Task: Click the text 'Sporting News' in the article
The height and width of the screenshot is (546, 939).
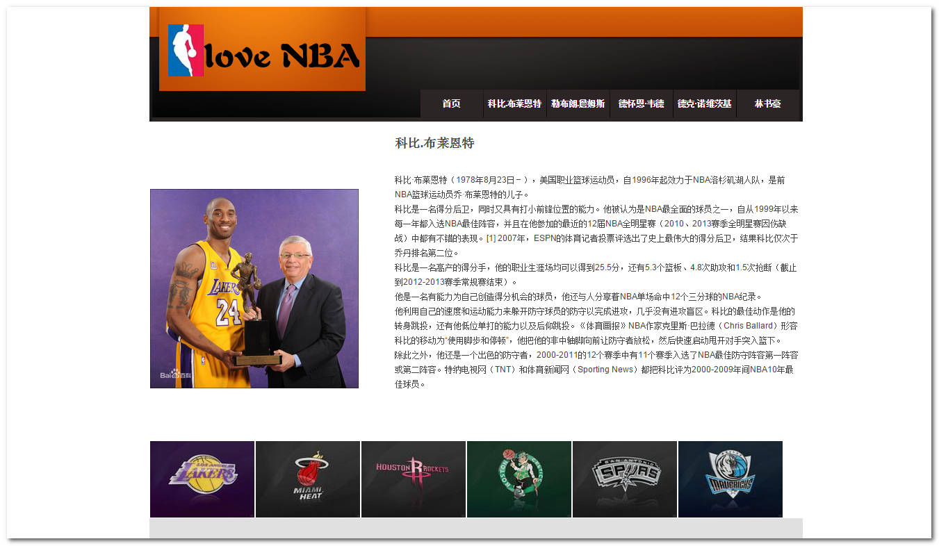Action: (605, 370)
